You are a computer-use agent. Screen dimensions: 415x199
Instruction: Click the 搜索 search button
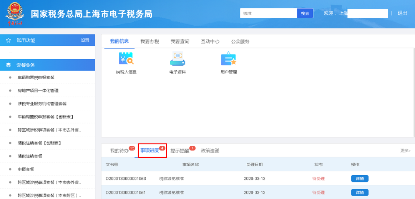pyautogui.click(x=305, y=13)
